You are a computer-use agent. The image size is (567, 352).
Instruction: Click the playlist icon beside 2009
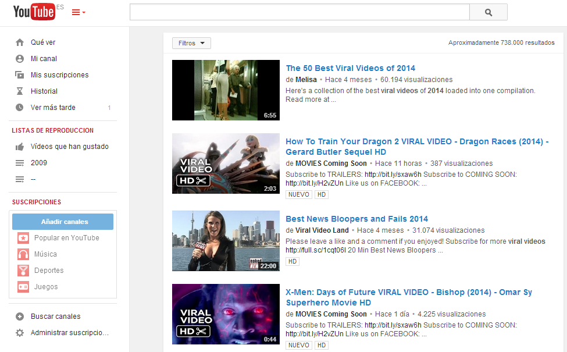point(20,163)
